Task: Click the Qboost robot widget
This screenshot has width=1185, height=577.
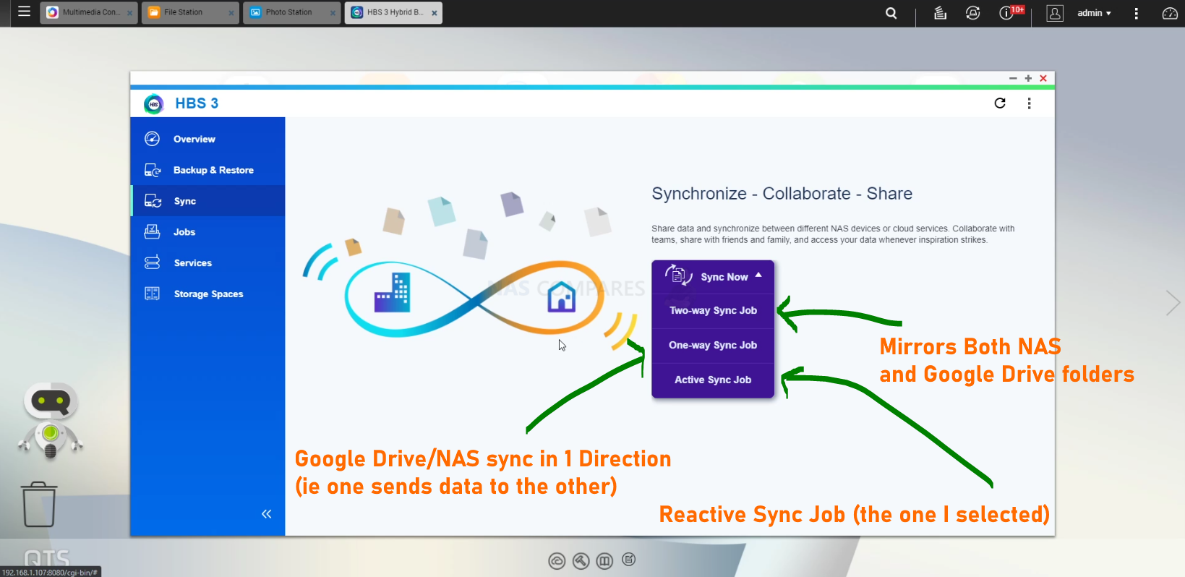Action: pyautogui.click(x=50, y=422)
